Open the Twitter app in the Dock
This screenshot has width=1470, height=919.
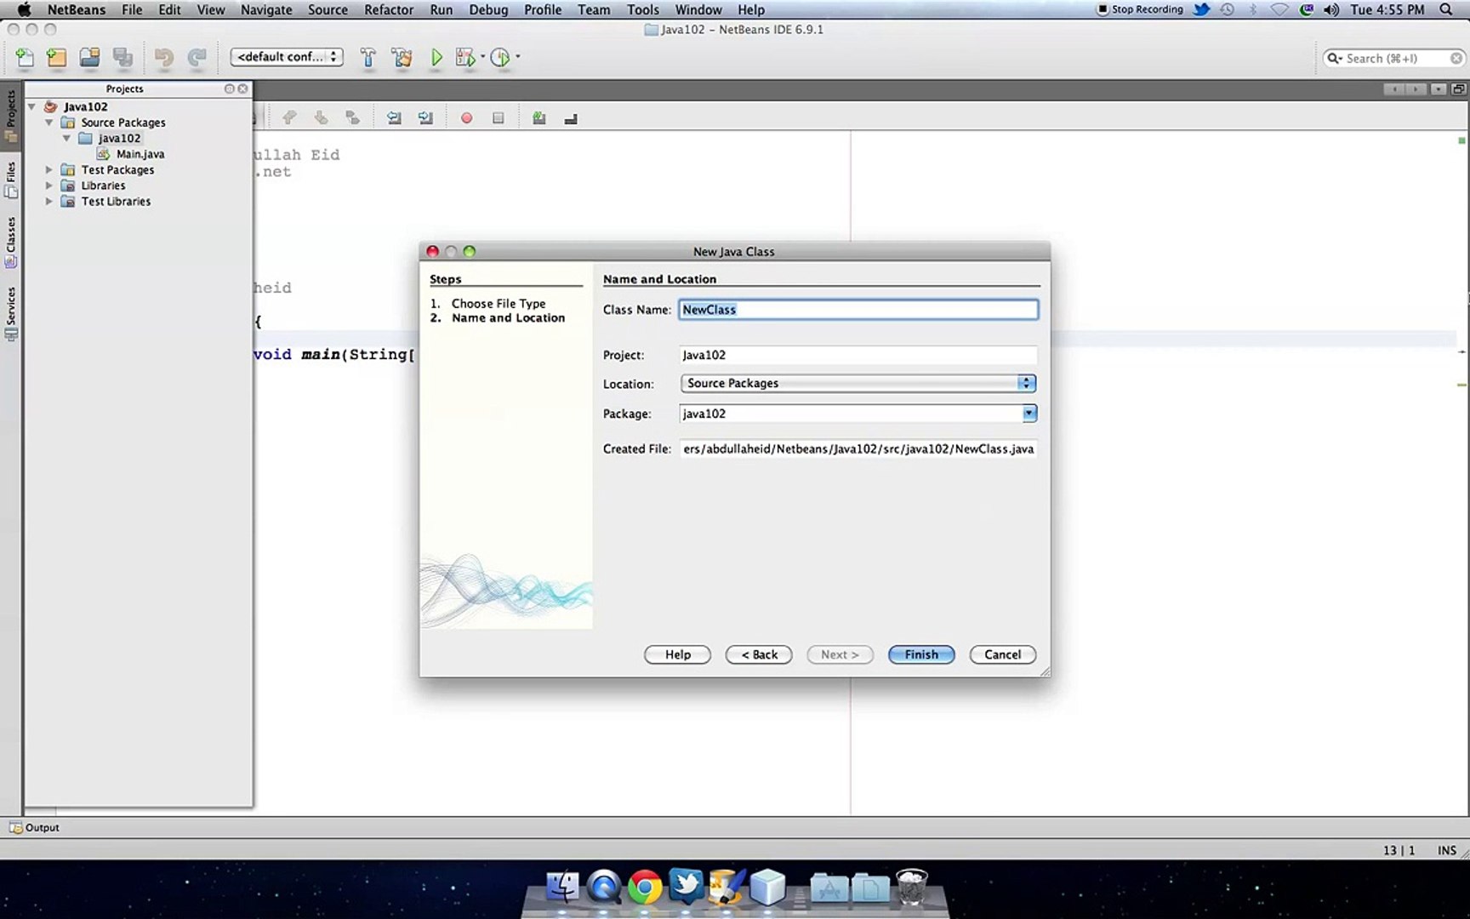pyautogui.click(x=686, y=886)
